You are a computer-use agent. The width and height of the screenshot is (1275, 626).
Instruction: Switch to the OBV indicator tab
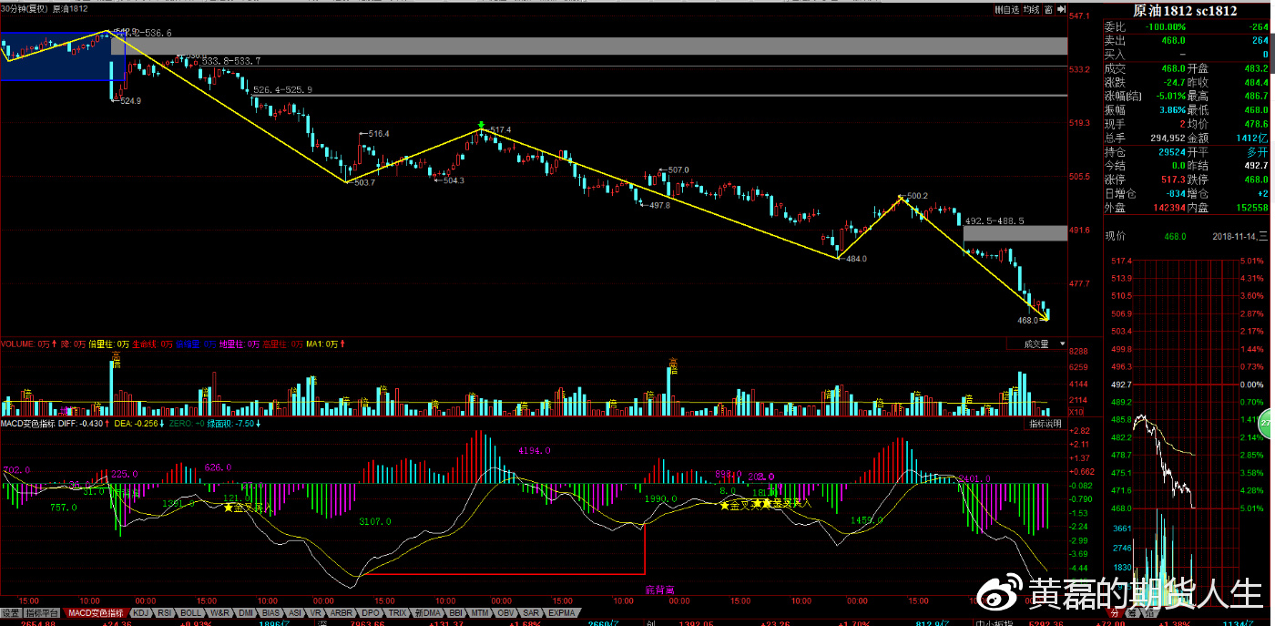(505, 613)
